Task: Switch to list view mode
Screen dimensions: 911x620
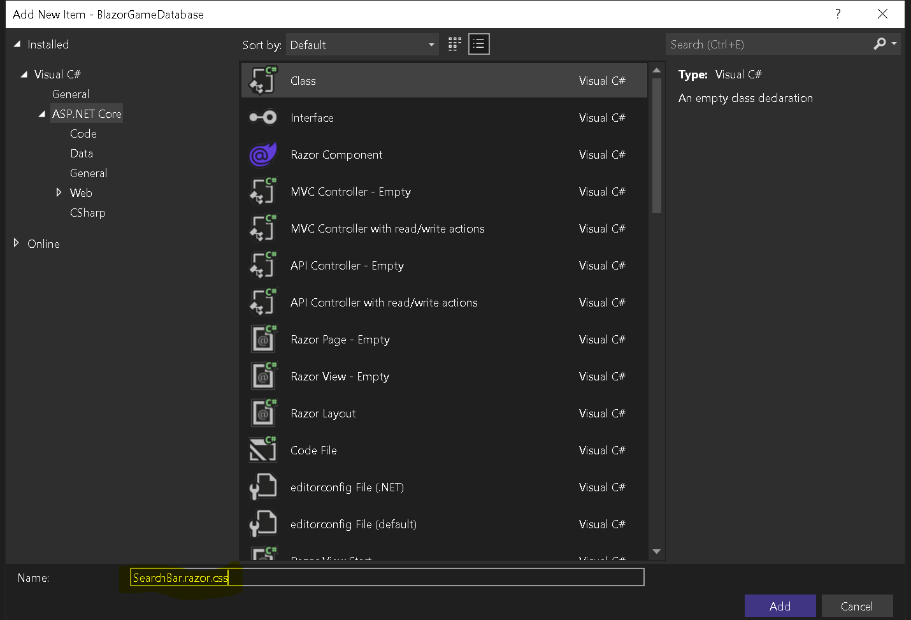Action: (x=479, y=44)
